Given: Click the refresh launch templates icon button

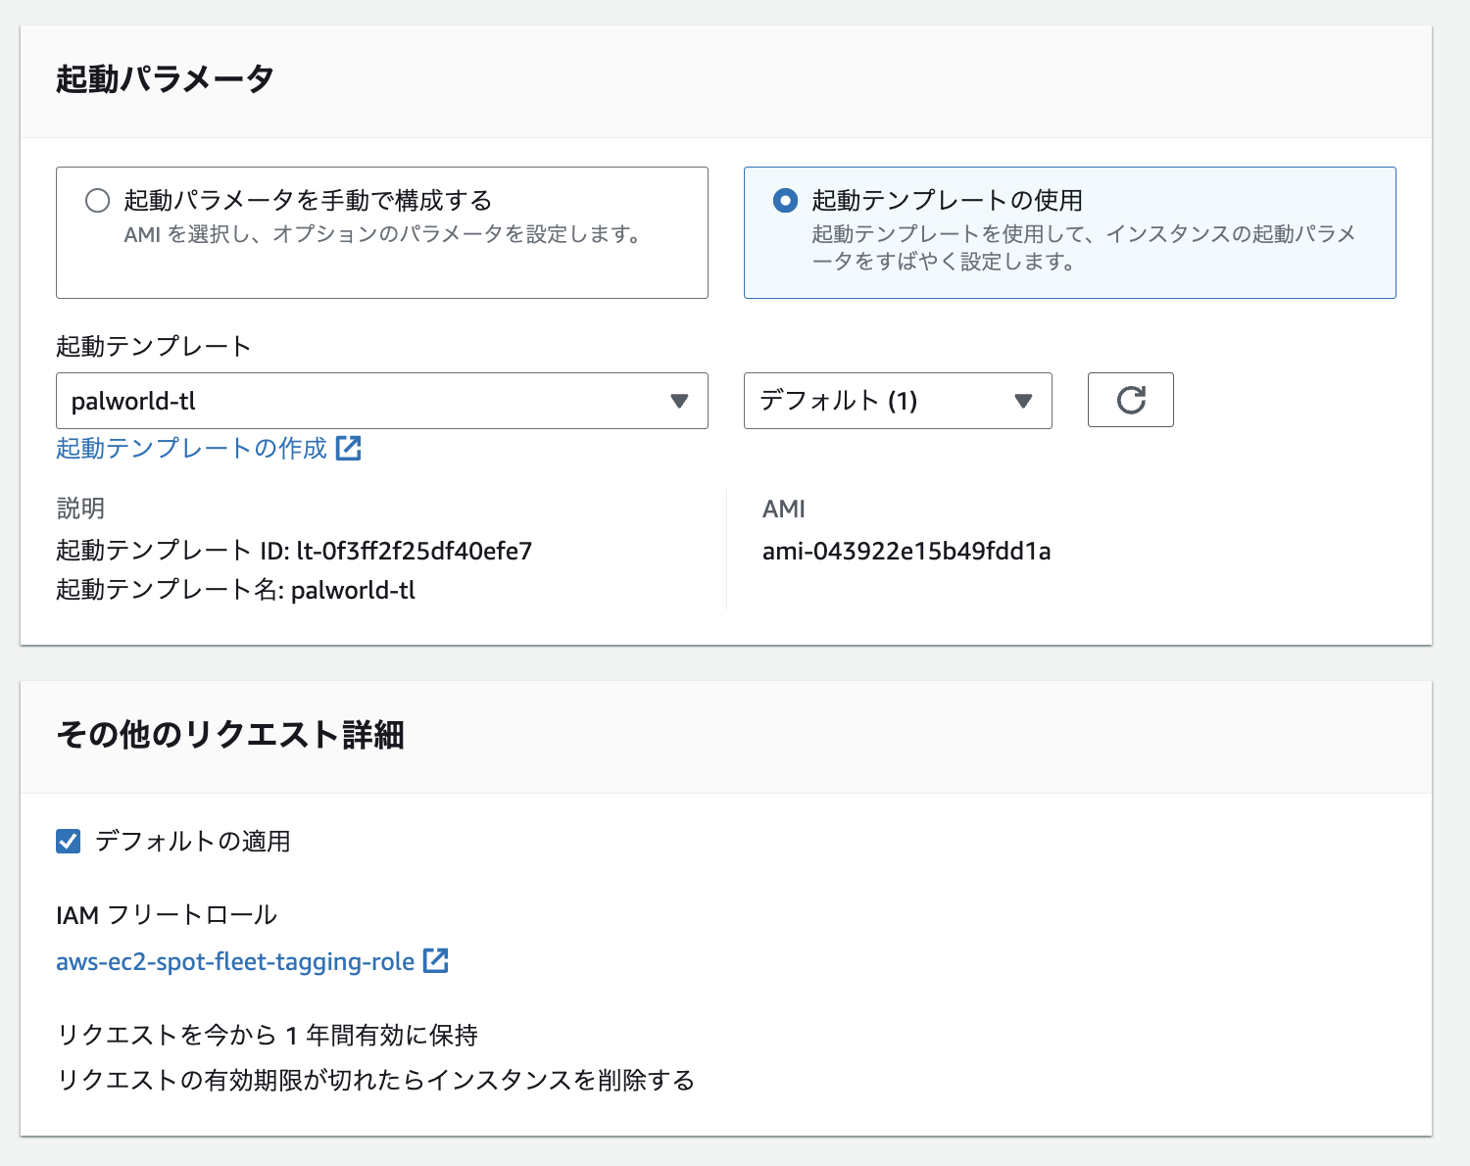Looking at the screenshot, I should 1130,400.
